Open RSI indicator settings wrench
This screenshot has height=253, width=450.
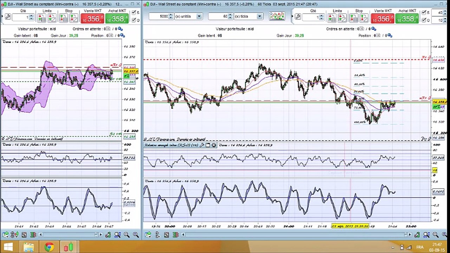pyautogui.click(x=202, y=145)
